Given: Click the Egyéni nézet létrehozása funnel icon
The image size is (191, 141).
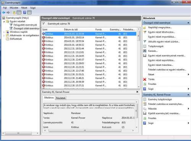Looking at the screenshot, I should pos(145,32).
